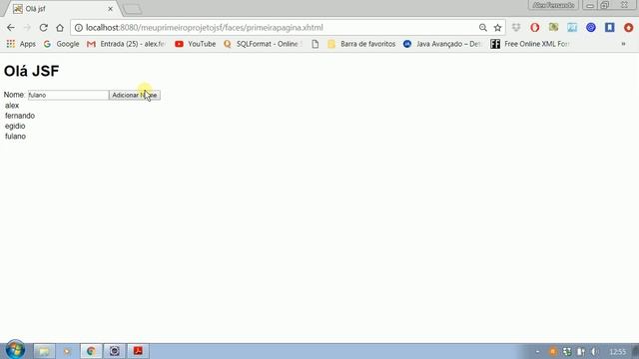Open the browser home page
The width and height of the screenshot is (639, 359).
point(60,28)
